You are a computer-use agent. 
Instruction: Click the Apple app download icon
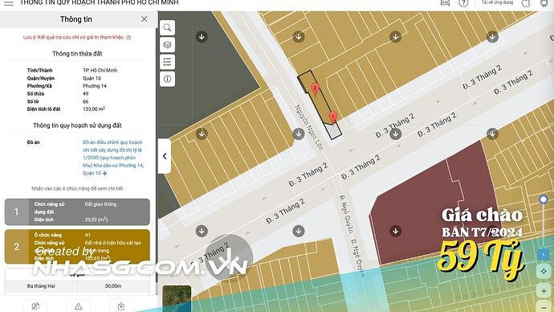[x=526, y=3]
